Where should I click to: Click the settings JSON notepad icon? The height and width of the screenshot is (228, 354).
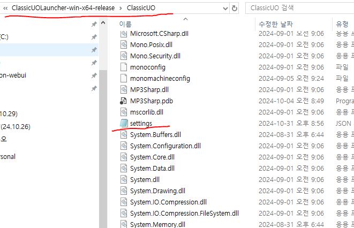coord(124,123)
